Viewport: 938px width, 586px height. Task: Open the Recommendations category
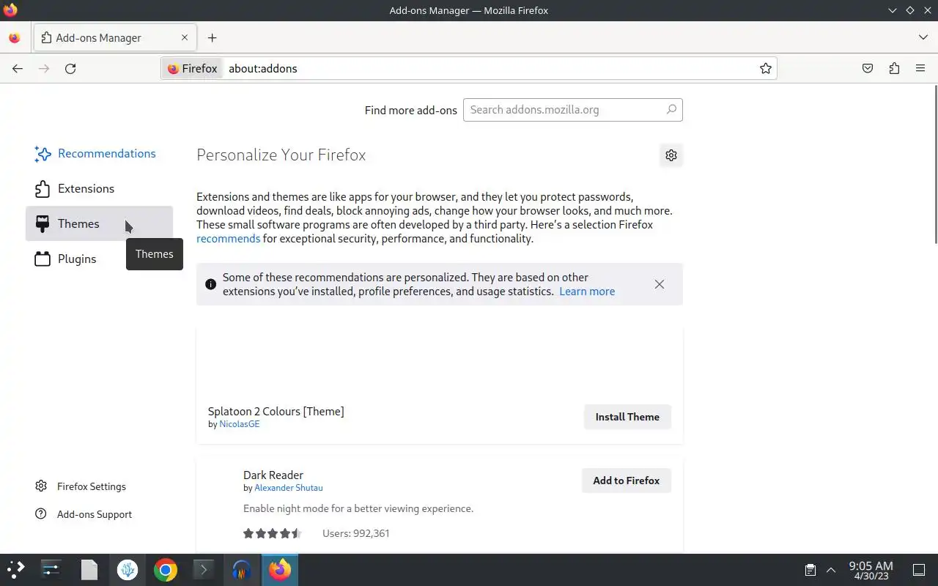(99, 153)
